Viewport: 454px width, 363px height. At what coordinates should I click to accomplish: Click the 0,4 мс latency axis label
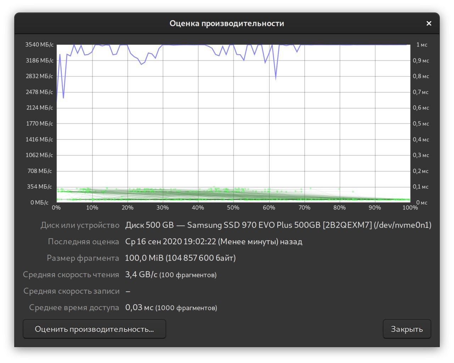421,140
